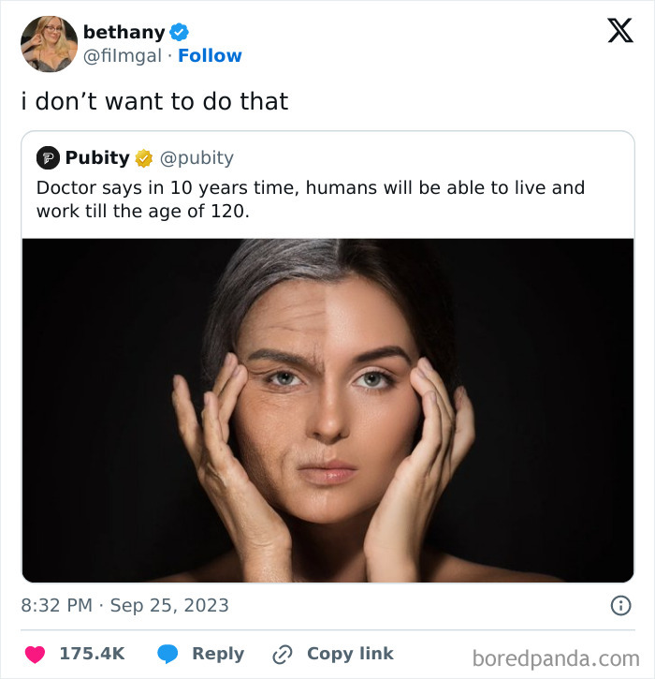
Task: Click the Pubity display name
Action: pos(97,157)
